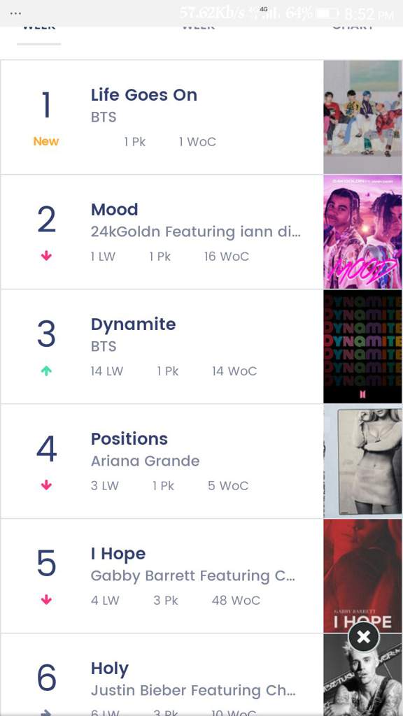Open the Positions album cover
Viewport: 403px width, 716px height.
[363, 461]
